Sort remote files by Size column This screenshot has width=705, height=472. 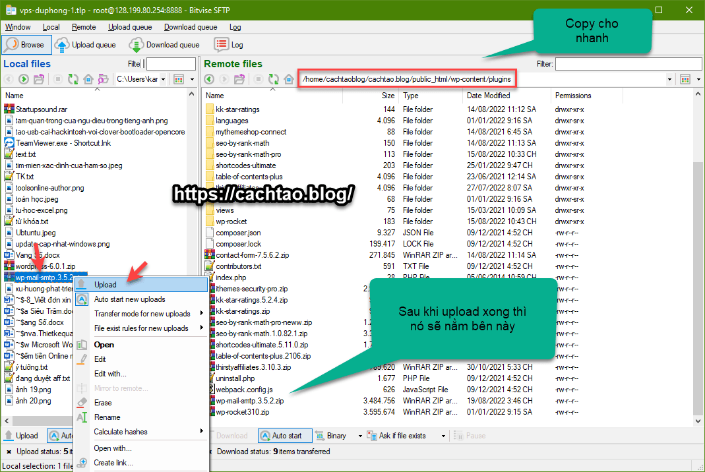[x=371, y=96]
